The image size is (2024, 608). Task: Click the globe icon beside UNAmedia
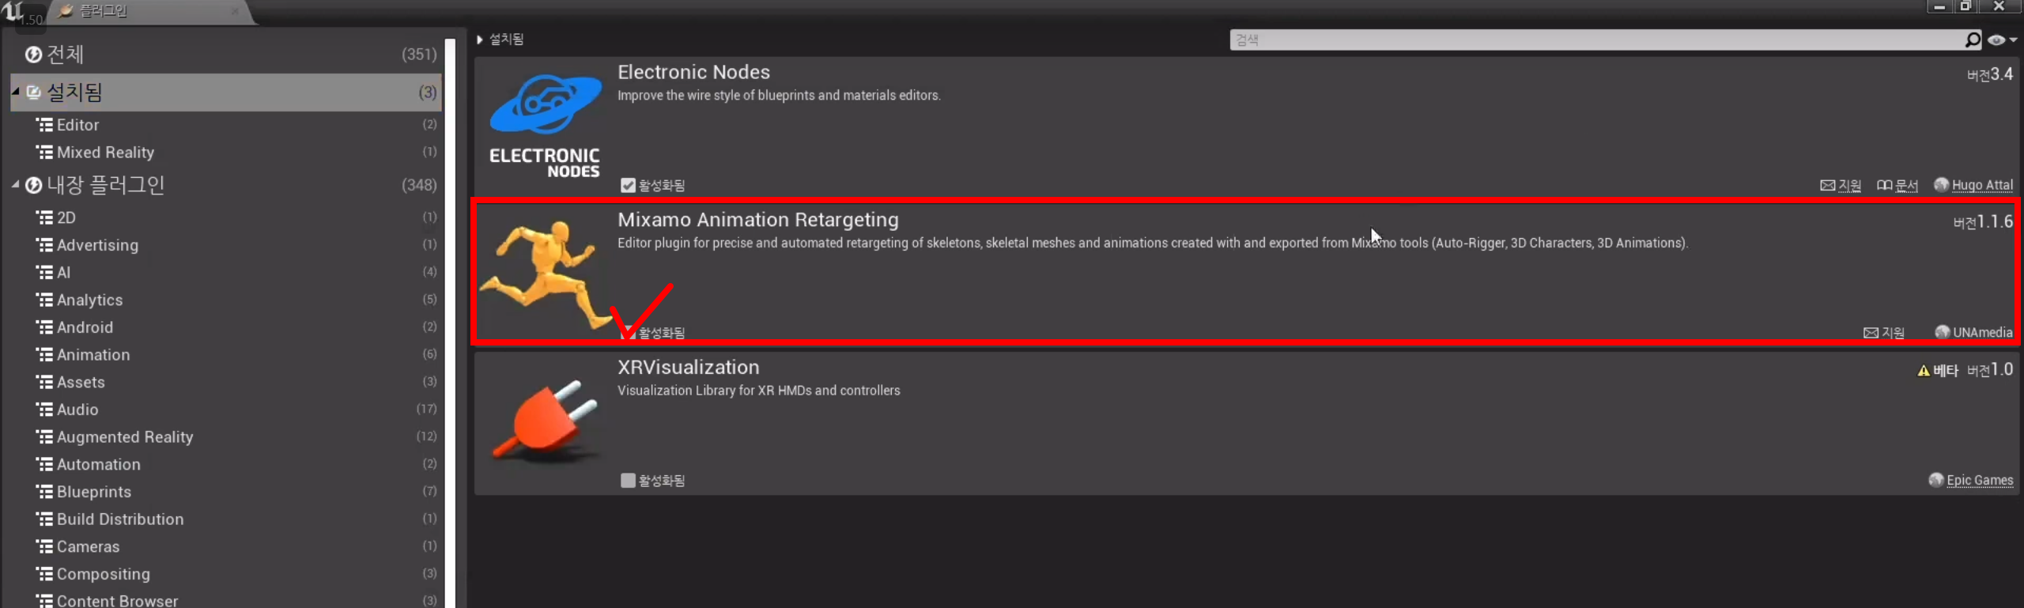1942,331
